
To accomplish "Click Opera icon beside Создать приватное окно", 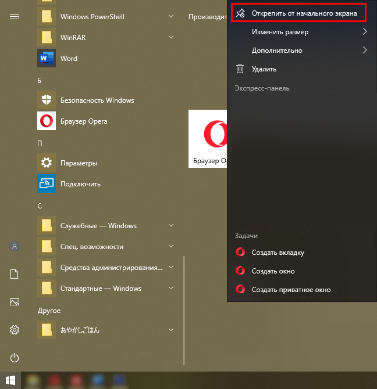I will click(240, 289).
